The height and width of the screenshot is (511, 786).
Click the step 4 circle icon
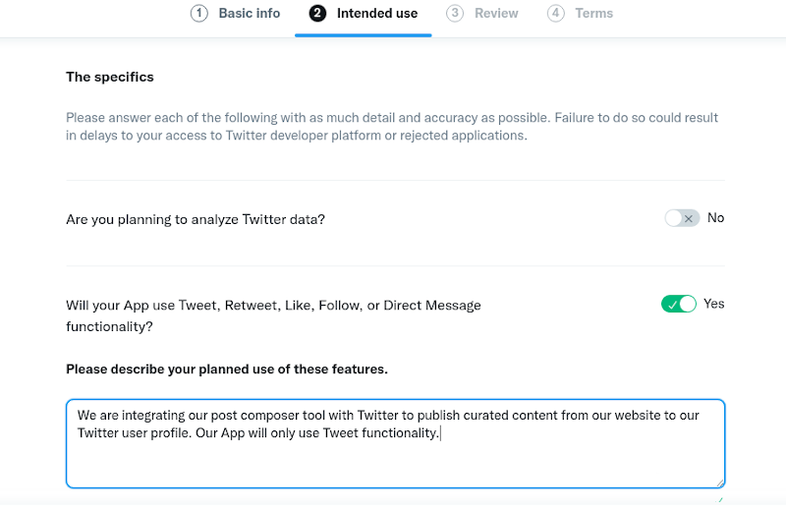(555, 14)
